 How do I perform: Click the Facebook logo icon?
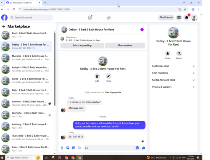(4, 18)
